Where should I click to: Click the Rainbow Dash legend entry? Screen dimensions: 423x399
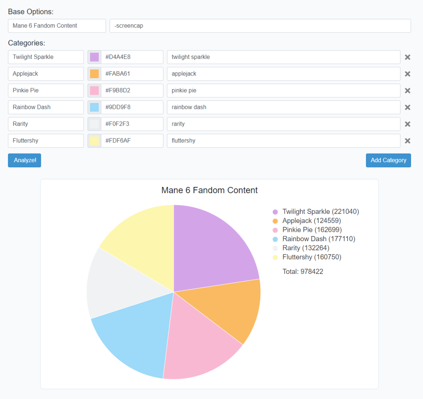pyautogui.click(x=319, y=239)
